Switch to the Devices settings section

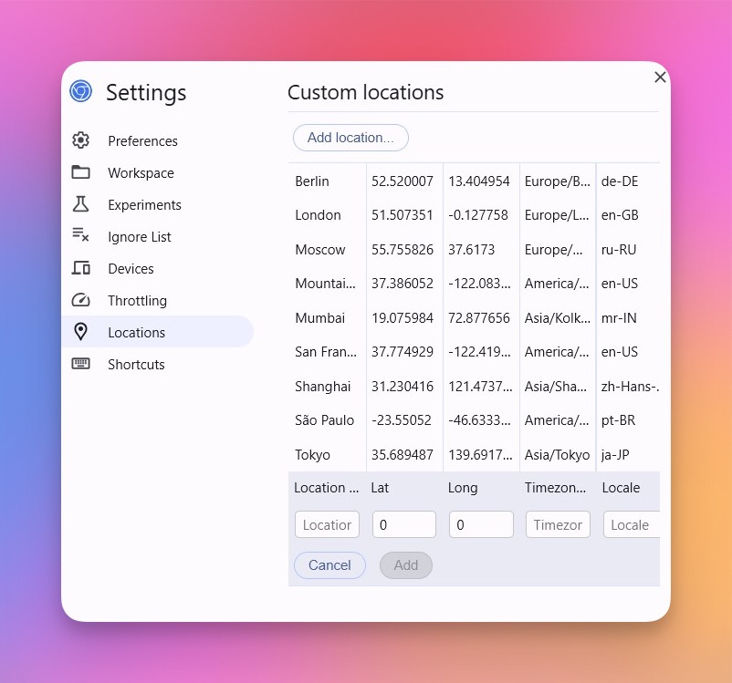tap(131, 268)
